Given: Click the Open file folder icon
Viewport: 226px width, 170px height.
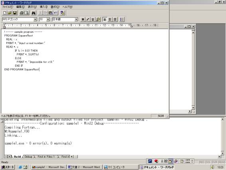Looking at the screenshot, I should 10,13.
